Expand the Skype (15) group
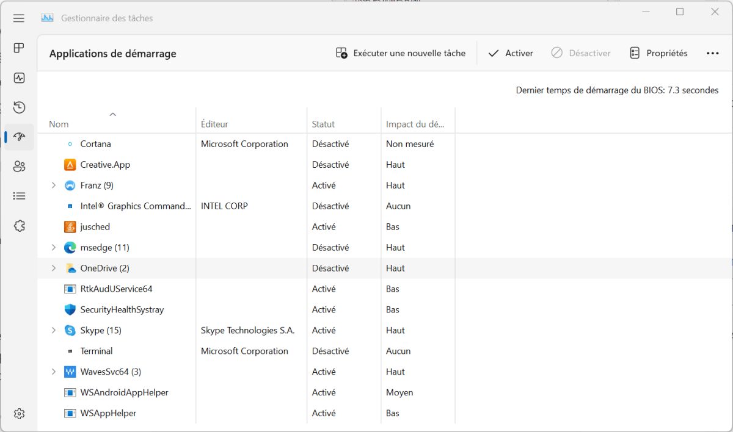733x432 pixels. point(53,331)
